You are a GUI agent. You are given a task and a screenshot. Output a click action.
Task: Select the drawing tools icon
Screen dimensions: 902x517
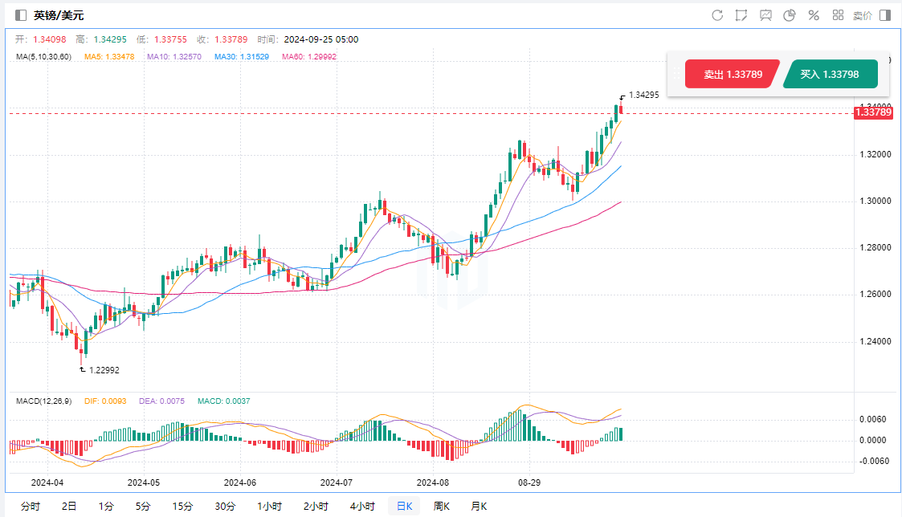[x=741, y=15]
